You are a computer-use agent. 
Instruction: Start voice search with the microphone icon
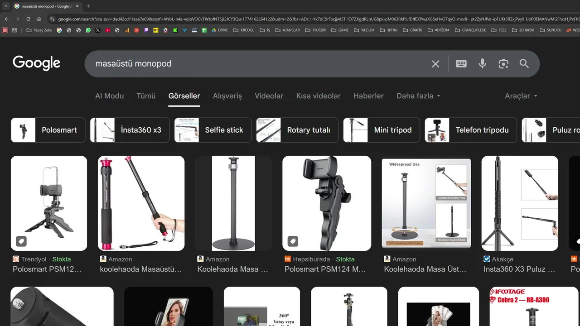[483, 64]
